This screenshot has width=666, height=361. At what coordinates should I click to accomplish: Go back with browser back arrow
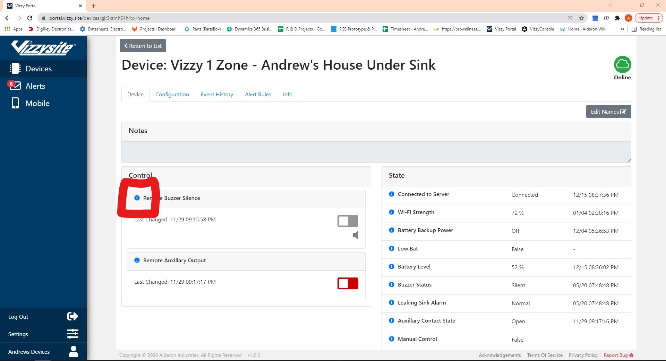click(x=8, y=18)
